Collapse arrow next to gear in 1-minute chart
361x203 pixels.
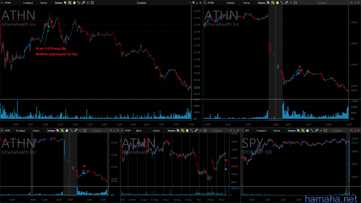190,3
